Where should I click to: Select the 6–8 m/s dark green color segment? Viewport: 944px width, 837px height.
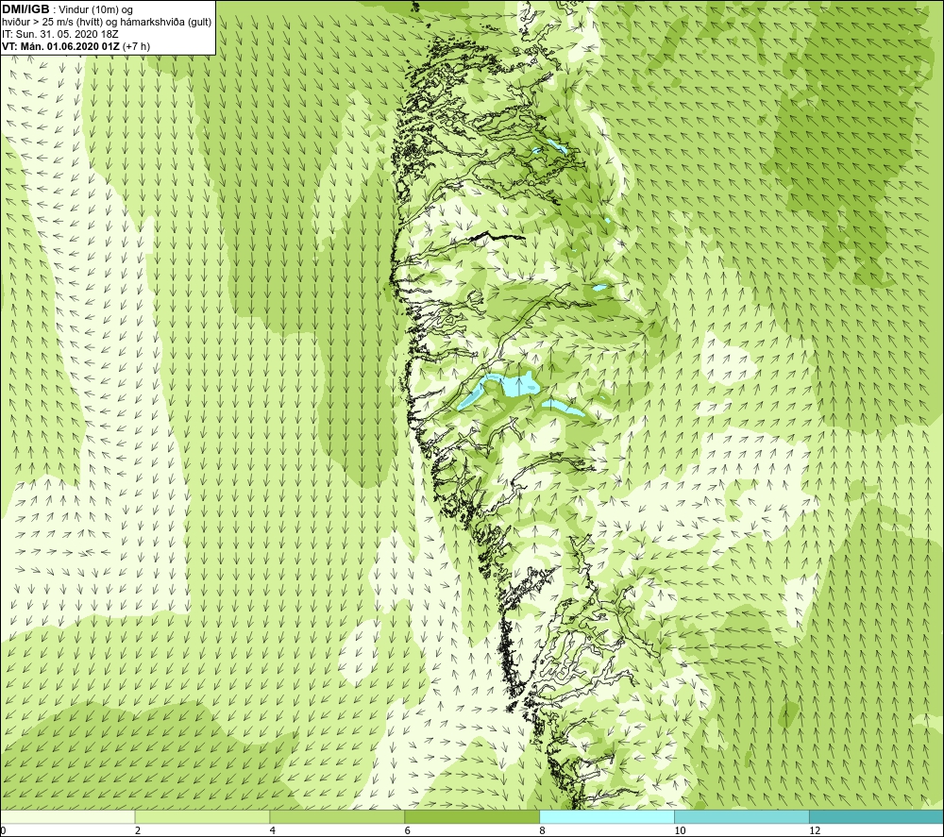point(472,816)
